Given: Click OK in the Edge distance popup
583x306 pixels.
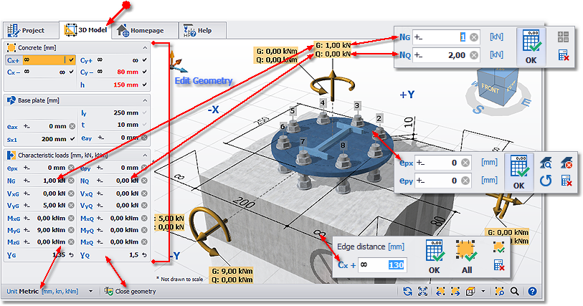Looking at the screenshot, I should click(x=435, y=257).
